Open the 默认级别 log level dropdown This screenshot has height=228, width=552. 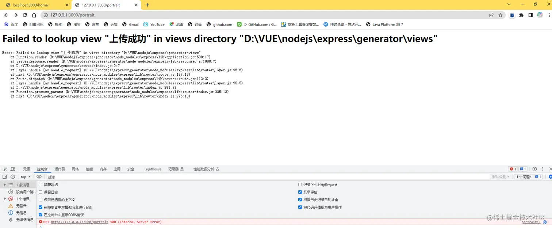501,177
